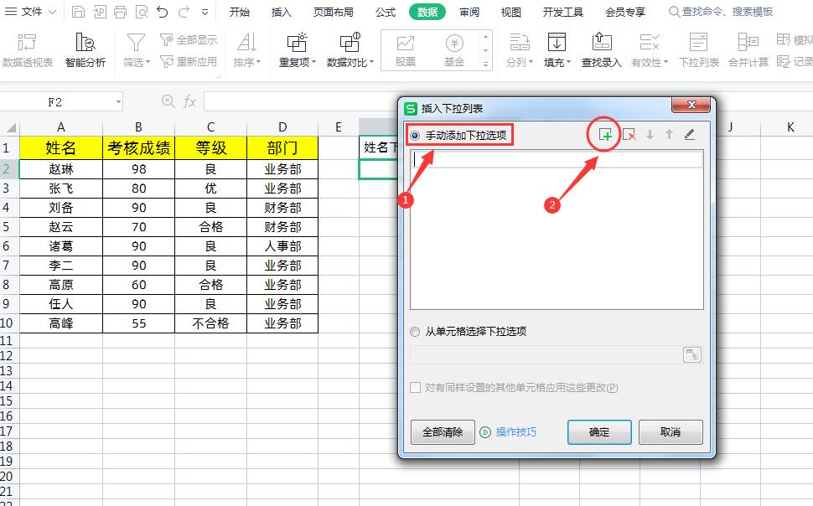Select 从单元格选择下拉选项 radio button

pyautogui.click(x=415, y=331)
